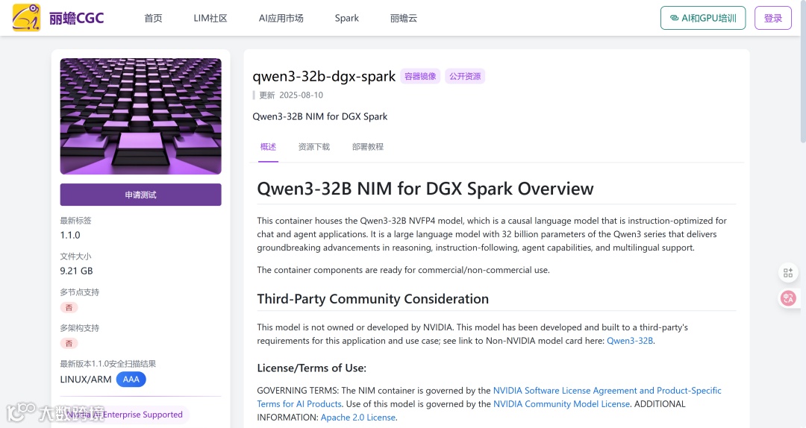Click the page vertical scrollbar thumb
This screenshot has height=428, width=806.
(x=803, y=72)
